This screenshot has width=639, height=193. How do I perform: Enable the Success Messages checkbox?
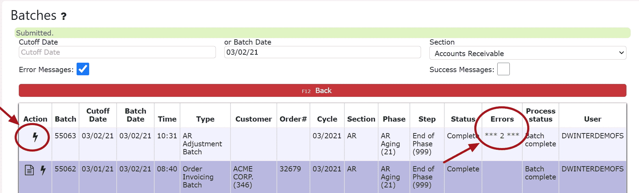coord(503,69)
